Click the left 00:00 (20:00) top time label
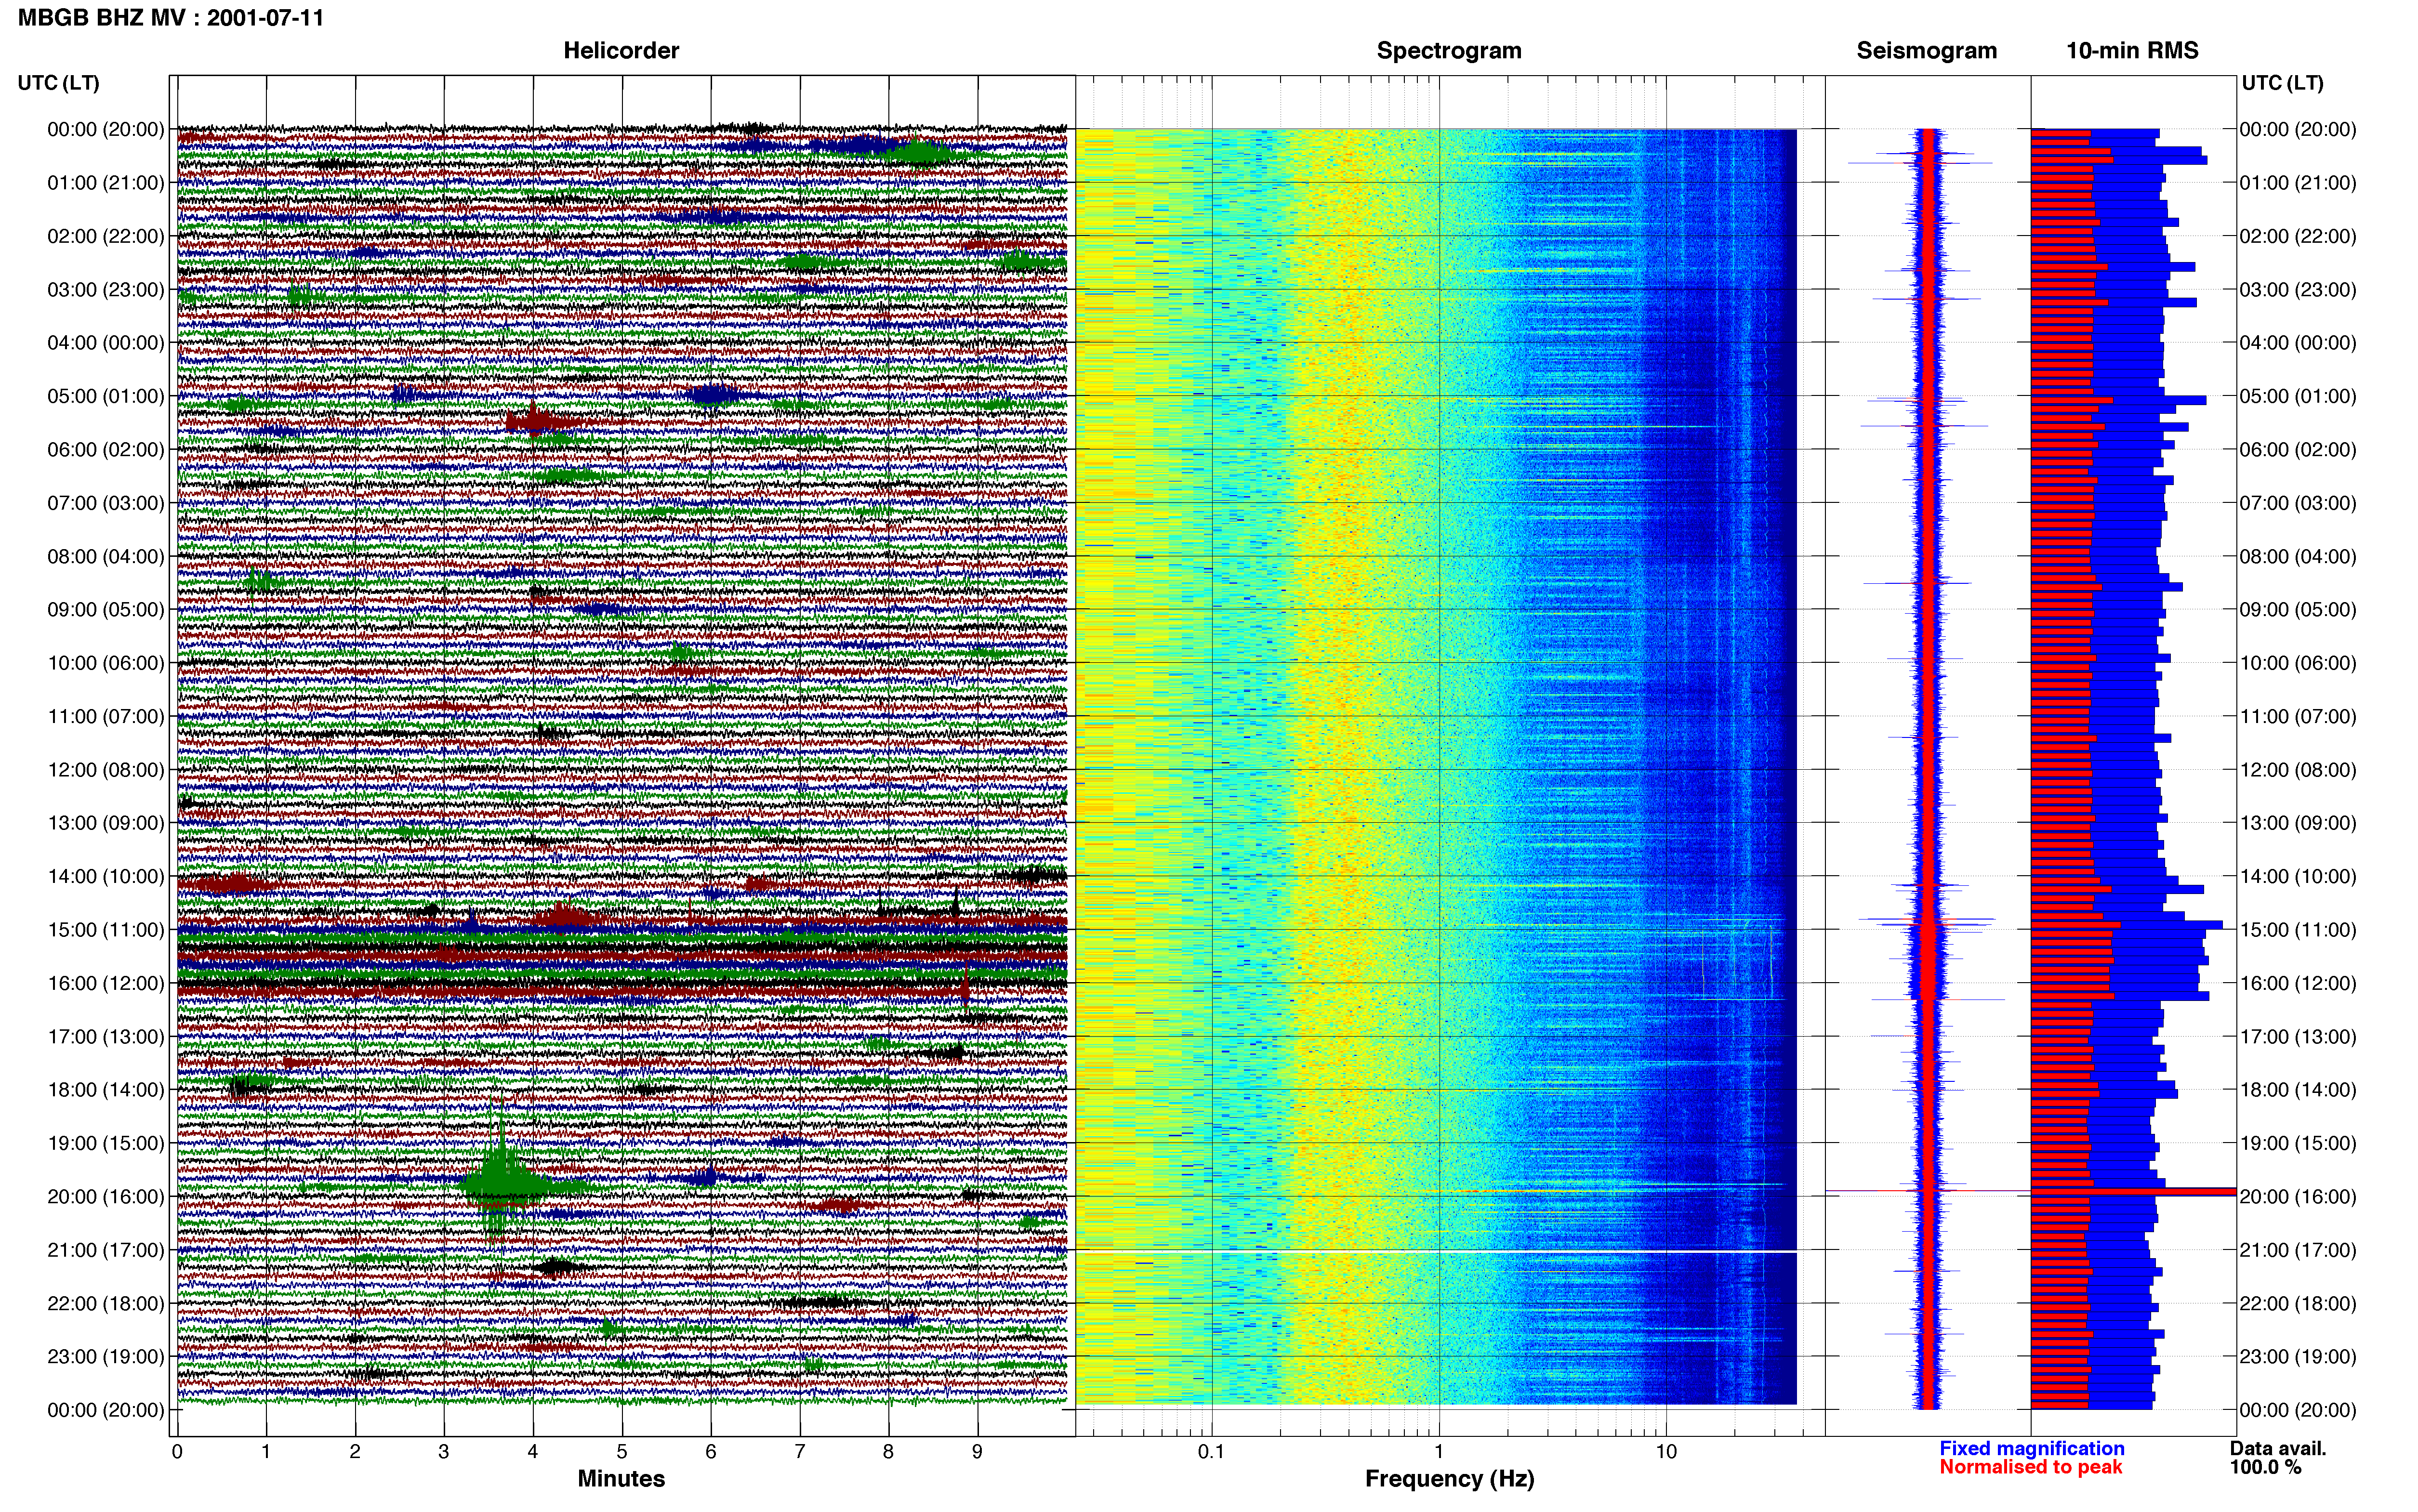This screenshot has height=1512, width=2418. point(106,129)
